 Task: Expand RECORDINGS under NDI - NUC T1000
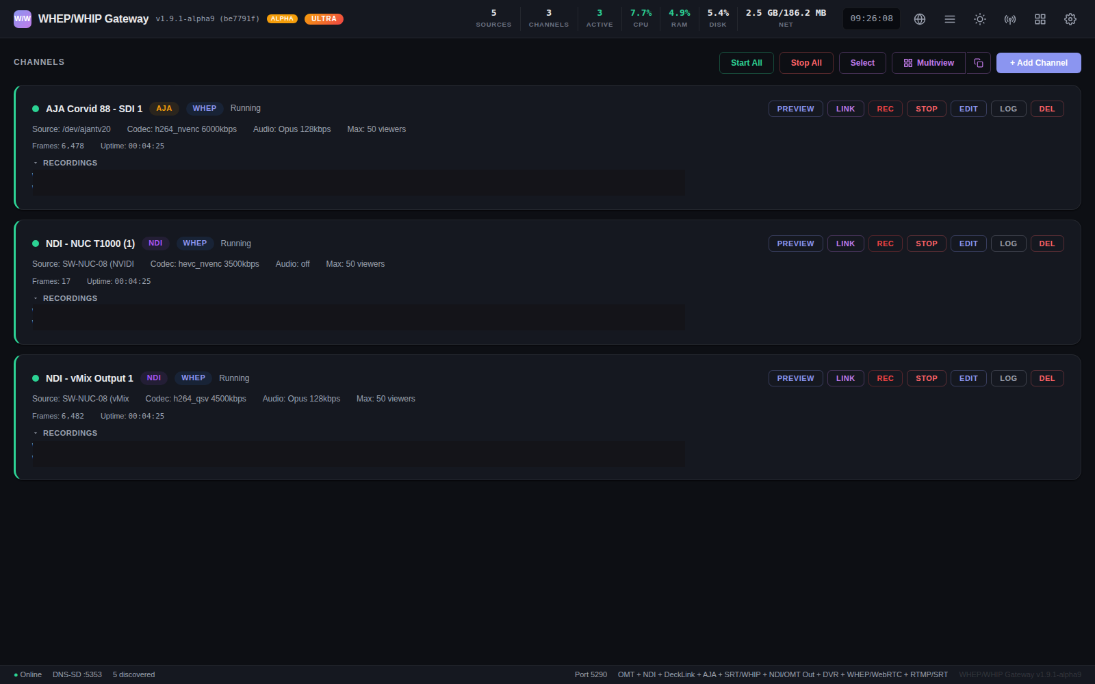coord(66,298)
